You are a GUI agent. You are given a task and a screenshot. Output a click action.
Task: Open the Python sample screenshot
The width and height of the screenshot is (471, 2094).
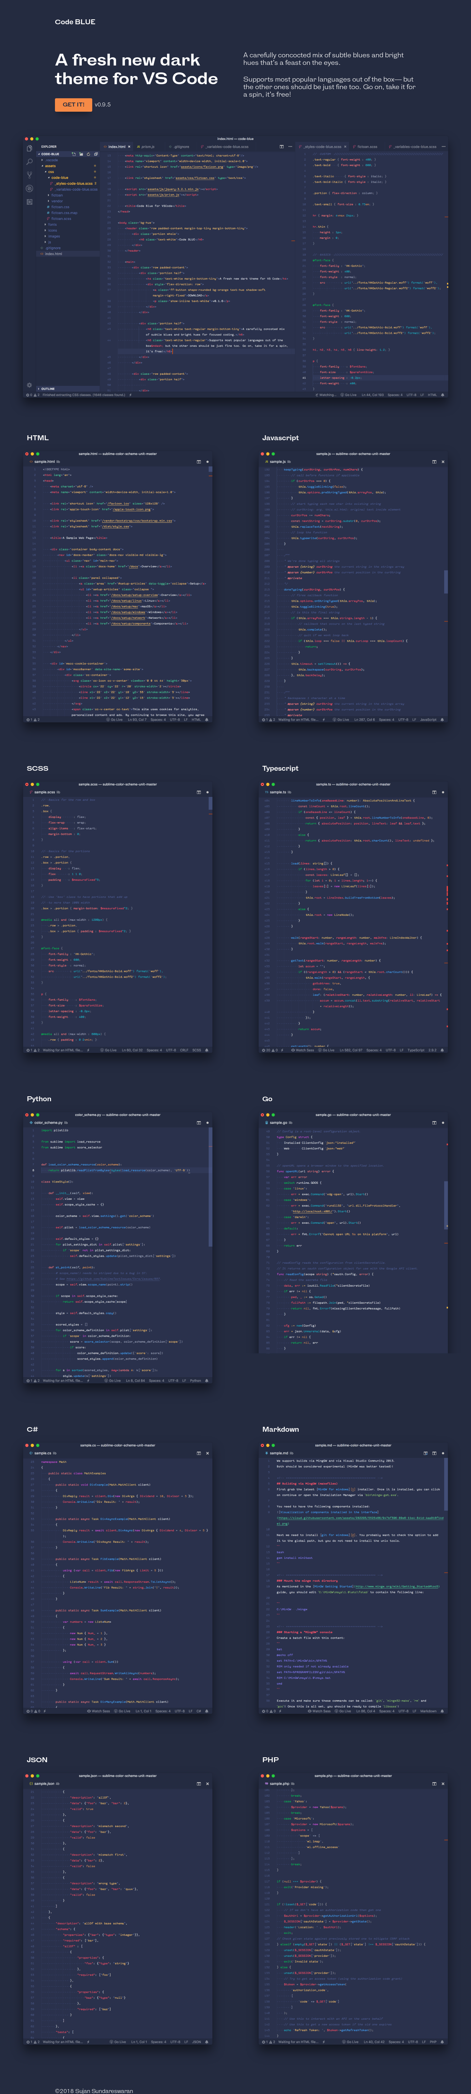(118, 1248)
